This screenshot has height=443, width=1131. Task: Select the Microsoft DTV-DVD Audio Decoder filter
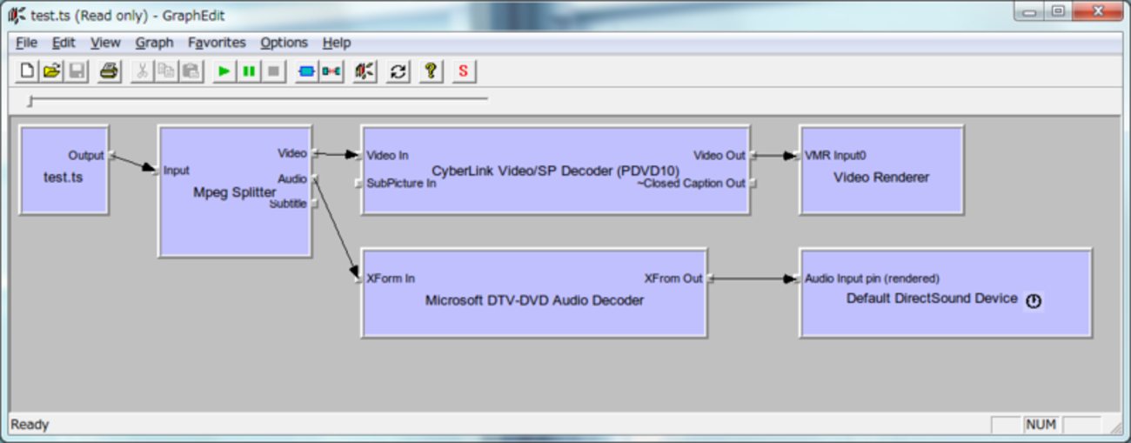click(534, 293)
